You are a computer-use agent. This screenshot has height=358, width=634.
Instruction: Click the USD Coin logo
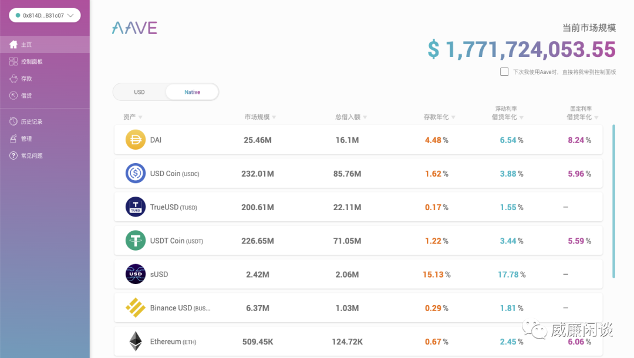136,173
